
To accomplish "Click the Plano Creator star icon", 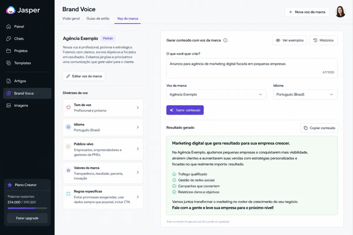I will coord(10,185).
